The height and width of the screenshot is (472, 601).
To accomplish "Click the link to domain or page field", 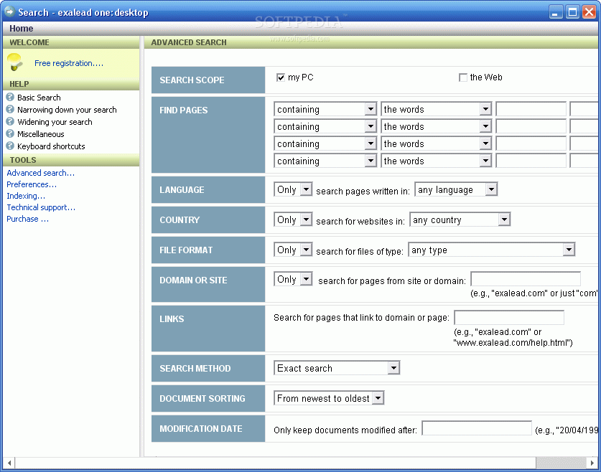I will tap(509, 317).
